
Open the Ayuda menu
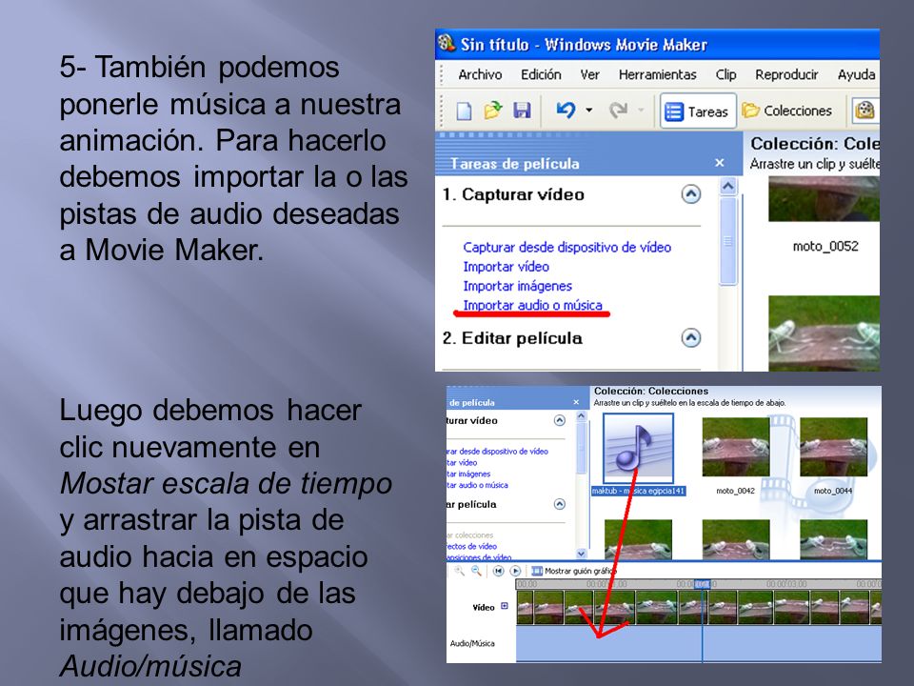click(856, 74)
